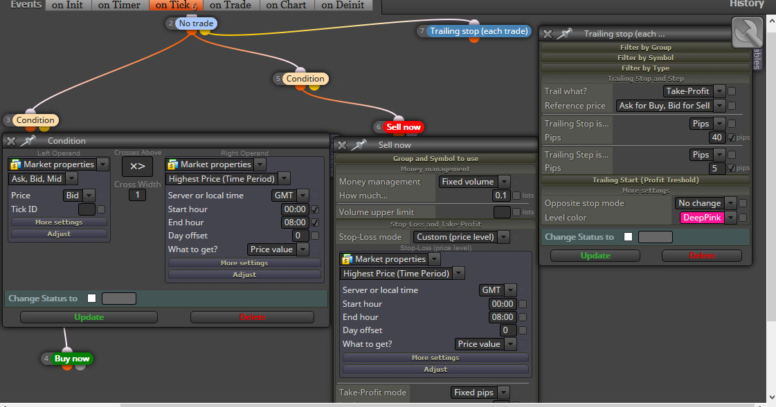Click Adjust button in Sell now panel

[x=435, y=370]
